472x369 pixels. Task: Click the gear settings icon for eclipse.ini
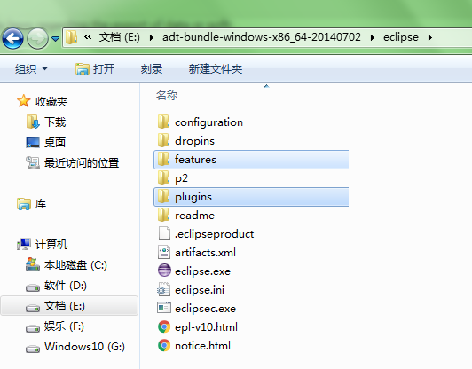(x=163, y=289)
